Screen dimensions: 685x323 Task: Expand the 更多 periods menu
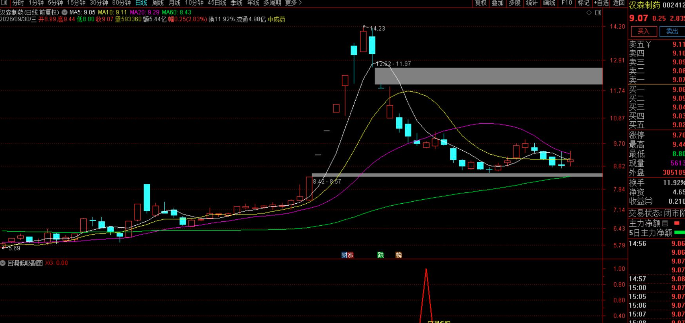[293, 3]
